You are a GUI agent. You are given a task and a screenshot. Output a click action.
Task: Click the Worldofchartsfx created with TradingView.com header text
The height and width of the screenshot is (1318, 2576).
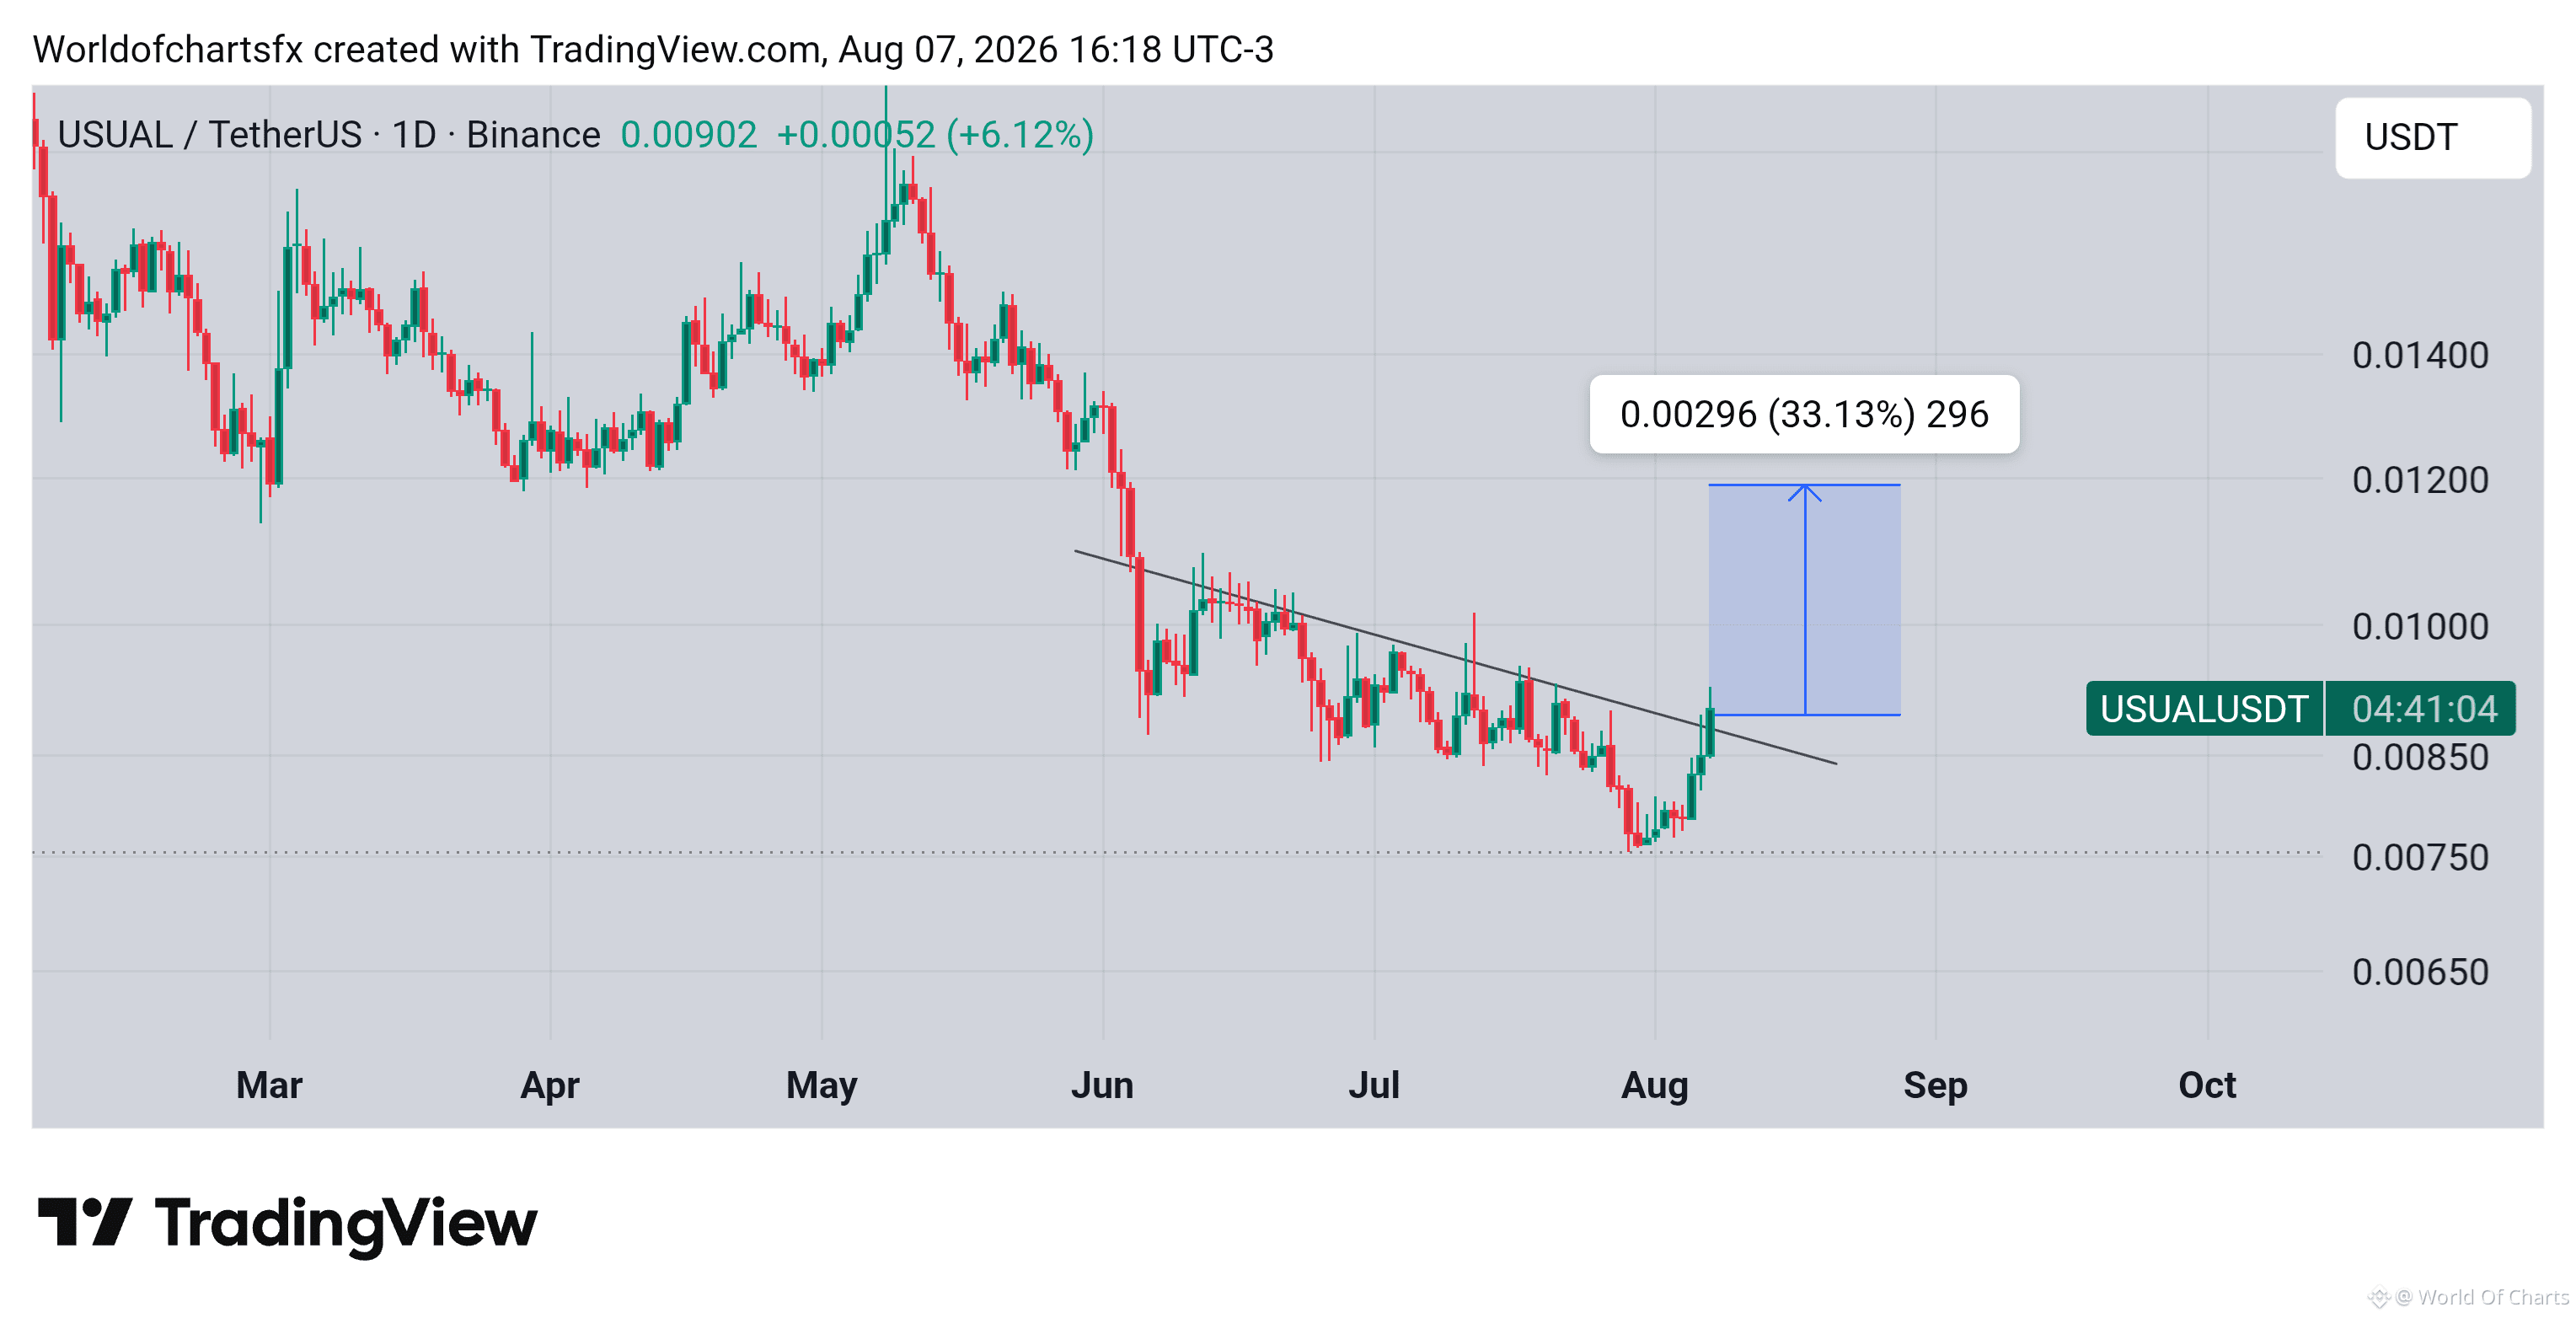653,49
